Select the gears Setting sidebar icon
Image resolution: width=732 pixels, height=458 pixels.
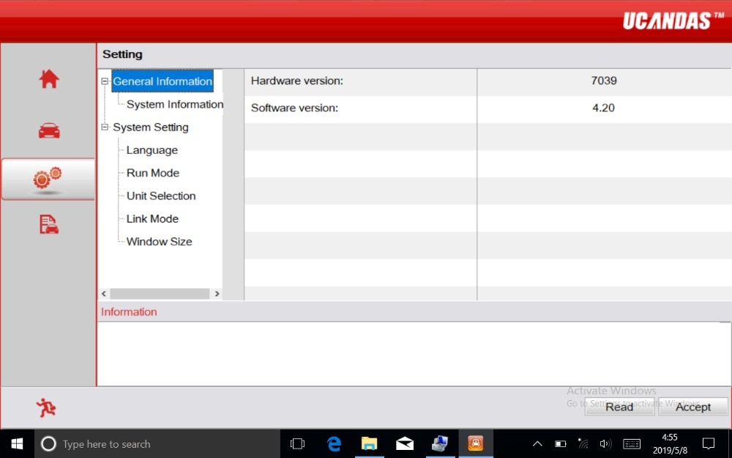point(48,180)
